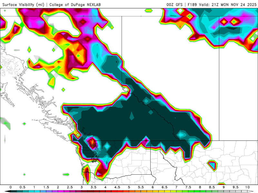
Task: Click the 2.5 legend scale label
Action: [x=70, y=187]
